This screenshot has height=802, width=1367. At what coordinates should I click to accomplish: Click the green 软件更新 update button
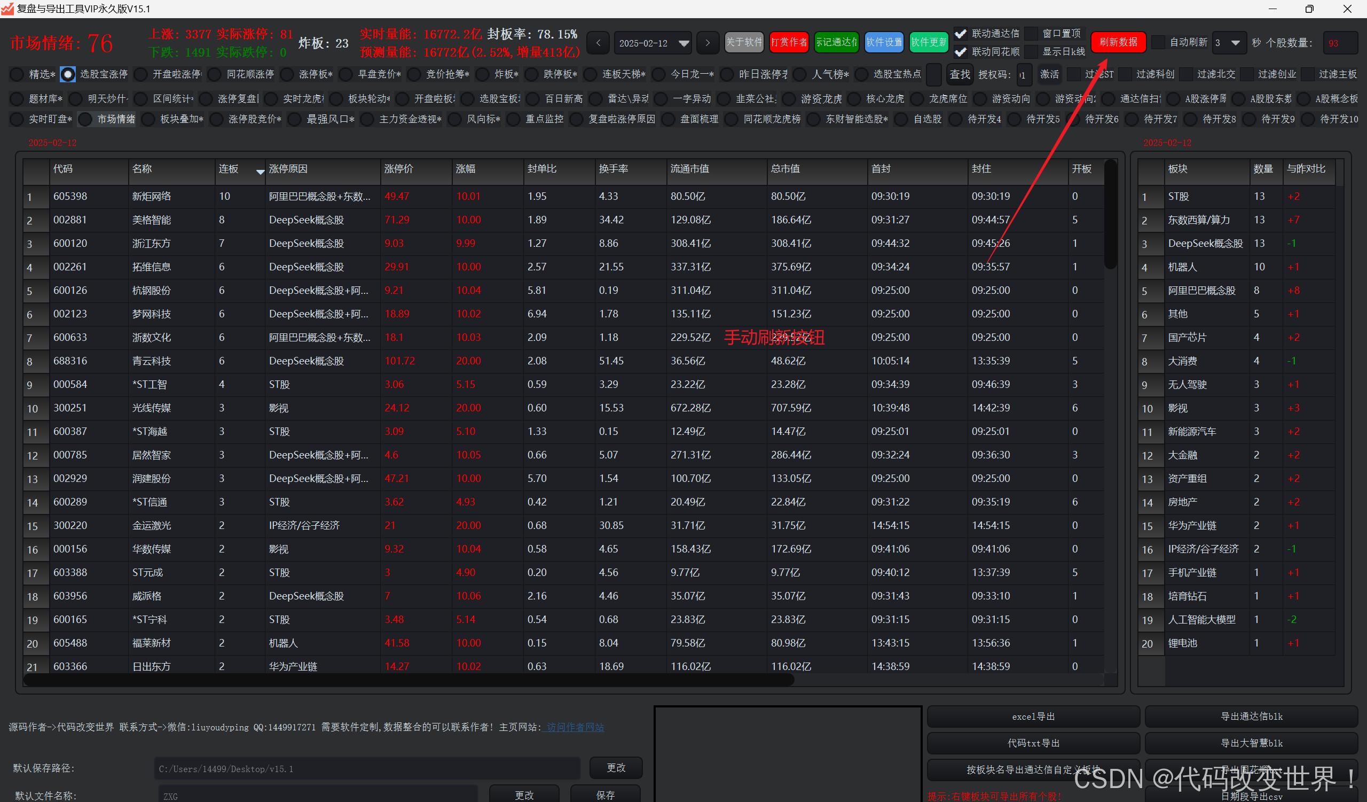click(928, 42)
